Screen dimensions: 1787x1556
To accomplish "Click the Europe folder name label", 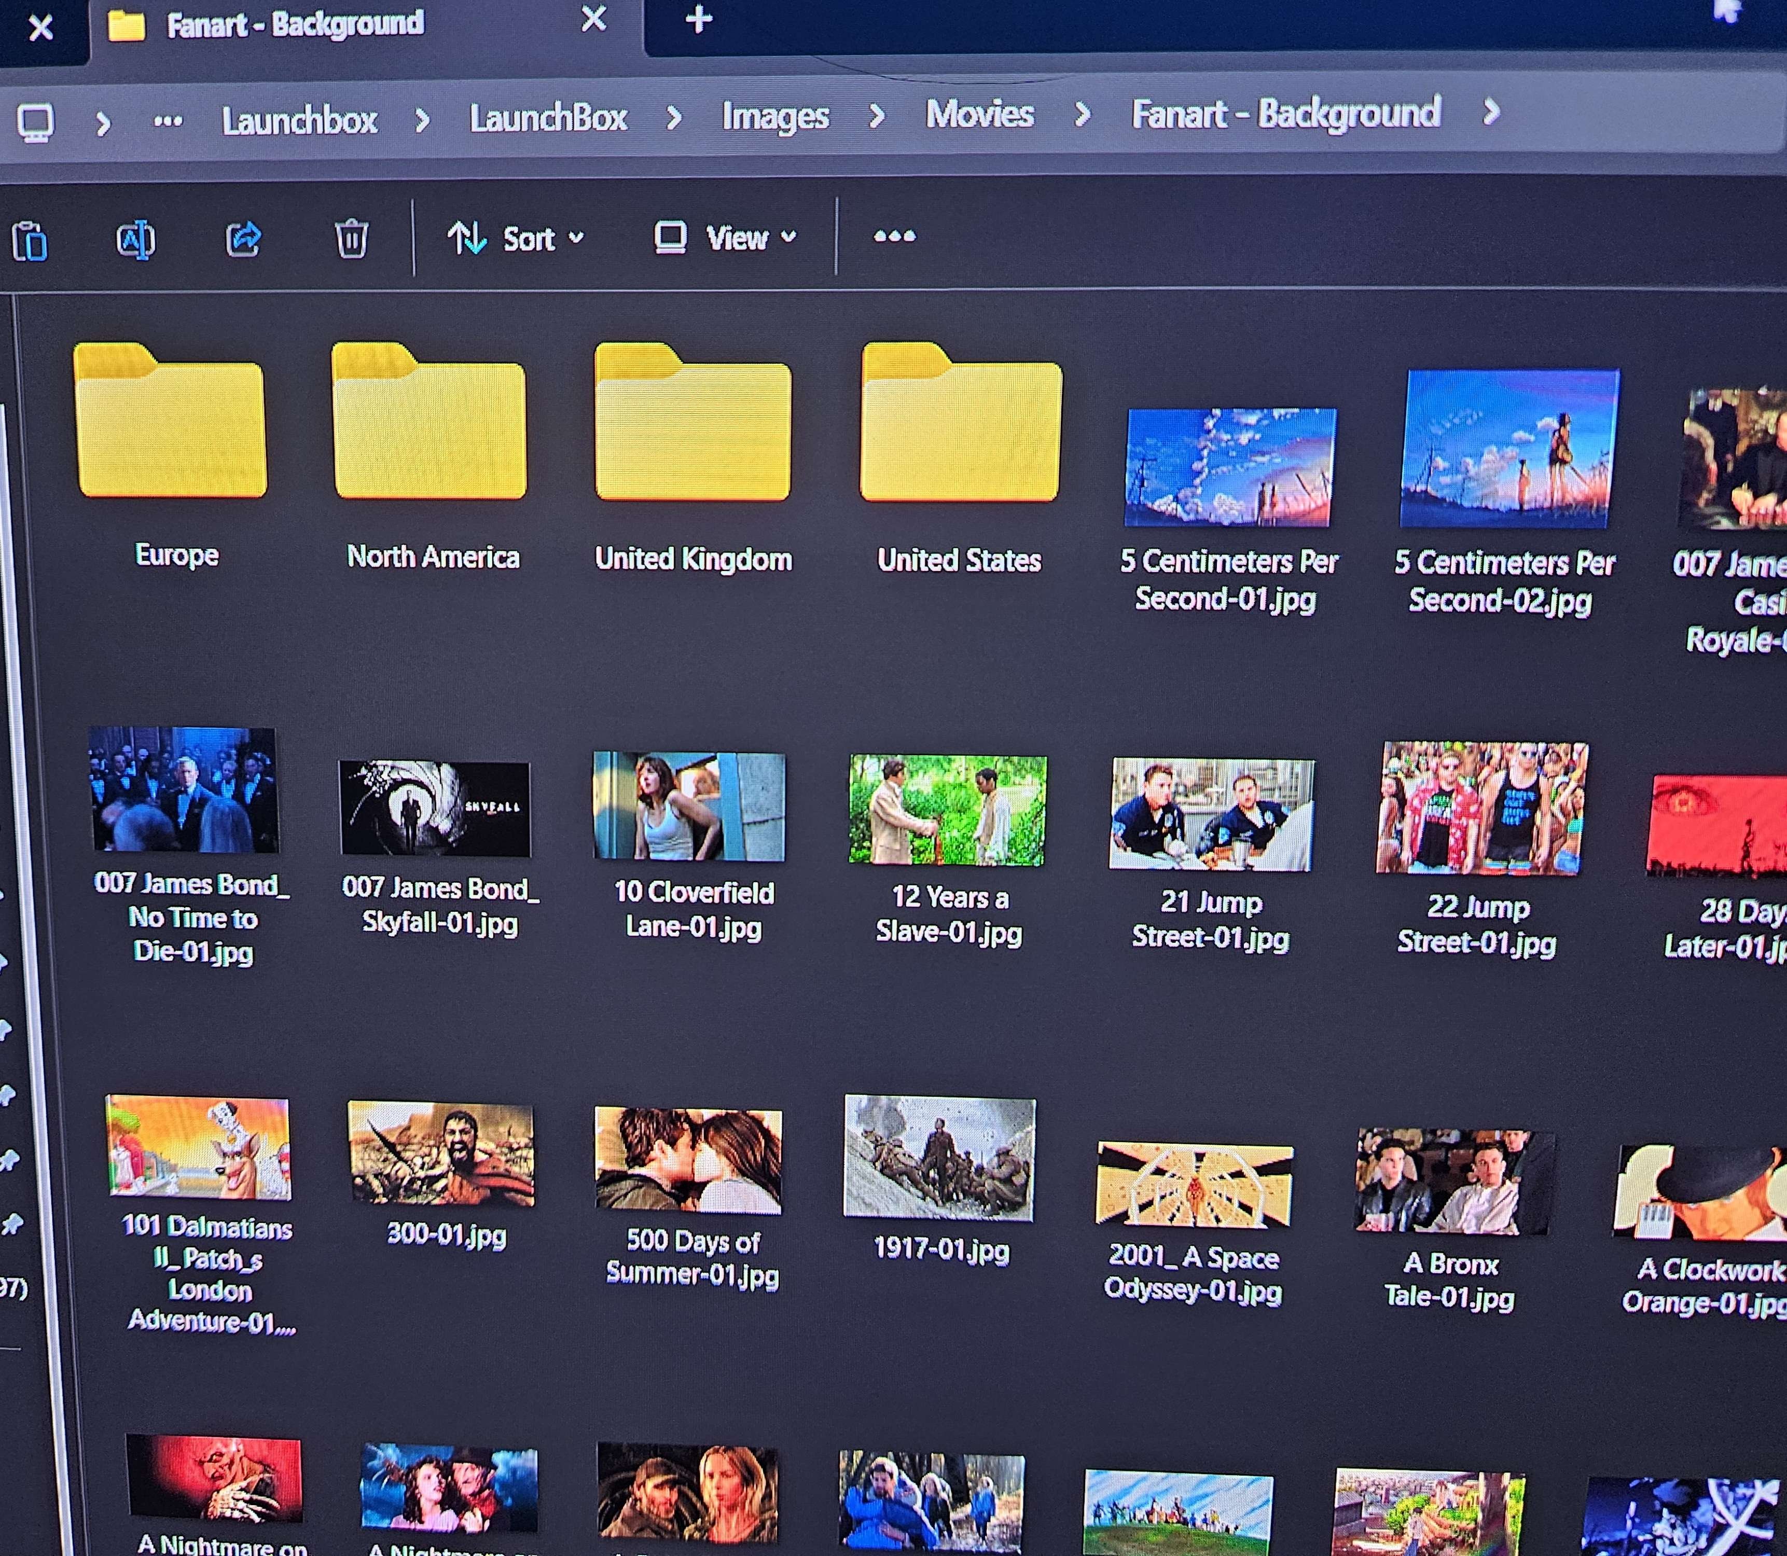I will 177,555.
